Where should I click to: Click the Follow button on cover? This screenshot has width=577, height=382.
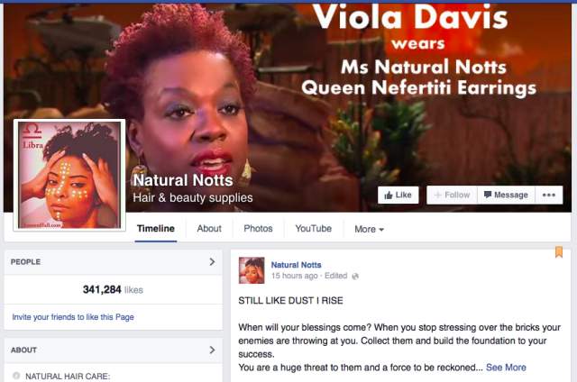452,195
